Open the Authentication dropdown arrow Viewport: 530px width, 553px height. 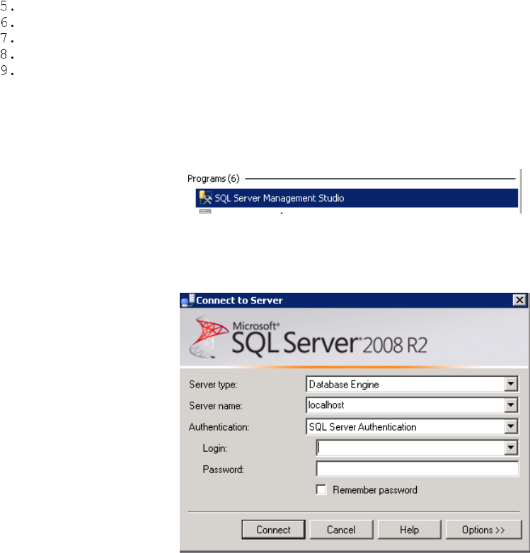click(x=511, y=426)
